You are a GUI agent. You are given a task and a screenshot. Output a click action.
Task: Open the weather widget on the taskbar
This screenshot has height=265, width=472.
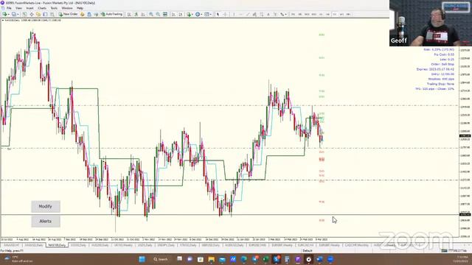[x=18, y=259]
